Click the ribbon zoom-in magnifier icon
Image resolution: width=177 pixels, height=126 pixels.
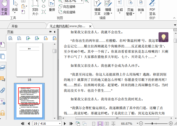click(x=86, y=1)
